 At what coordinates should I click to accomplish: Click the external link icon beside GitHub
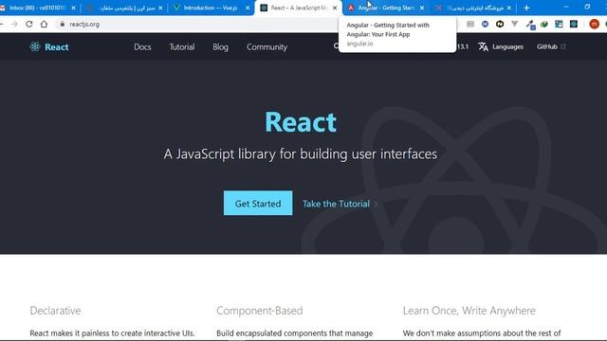point(563,46)
